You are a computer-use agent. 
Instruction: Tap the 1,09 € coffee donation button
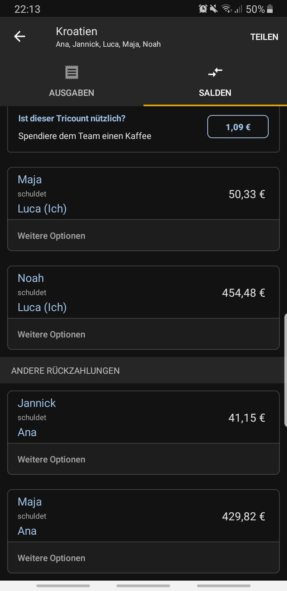pyautogui.click(x=238, y=127)
